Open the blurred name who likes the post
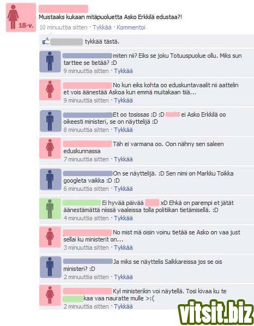The height and width of the screenshot is (326, 254). (x=66, y=42)
